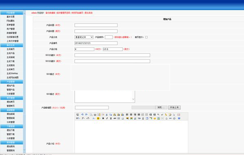Focus the 产品标题 (中文) input field
The height and width of the screenshot is (155, 244).
[x=96, y=25]
